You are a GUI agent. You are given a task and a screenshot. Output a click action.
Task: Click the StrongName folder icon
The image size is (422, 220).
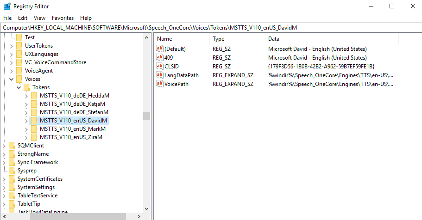coord(12,154)
